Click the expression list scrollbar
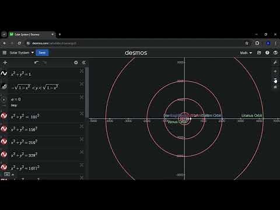Viewport: 280px width, 210px height. pyautogui.click(x=87, y=92)
